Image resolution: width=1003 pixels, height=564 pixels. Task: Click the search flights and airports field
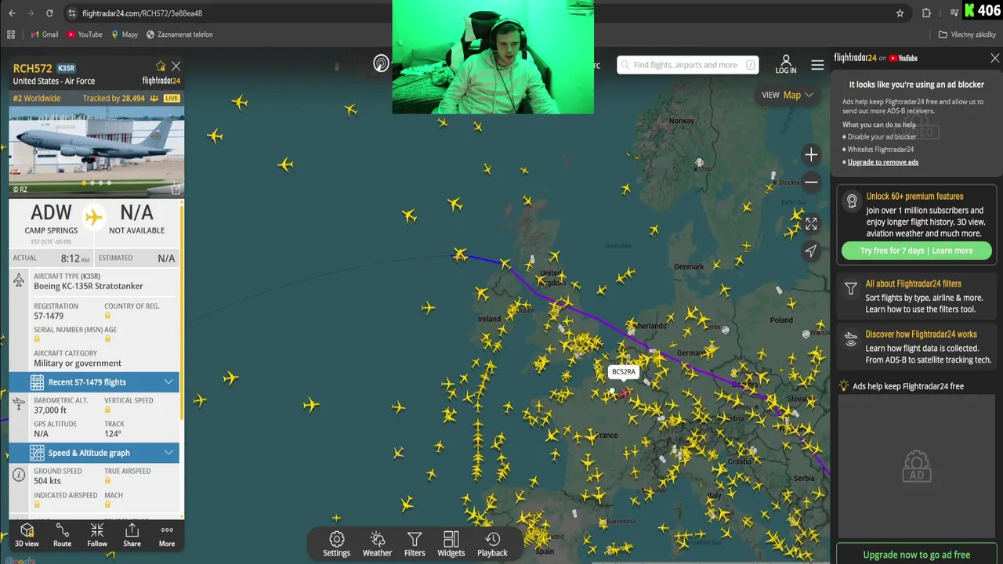[687, 65]
